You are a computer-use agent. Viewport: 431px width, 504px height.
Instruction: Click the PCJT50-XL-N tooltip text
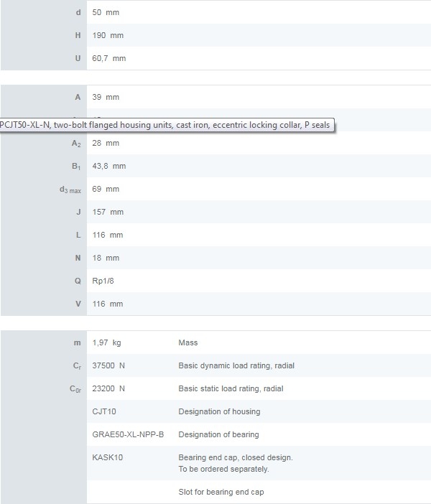tap(164, 125)
